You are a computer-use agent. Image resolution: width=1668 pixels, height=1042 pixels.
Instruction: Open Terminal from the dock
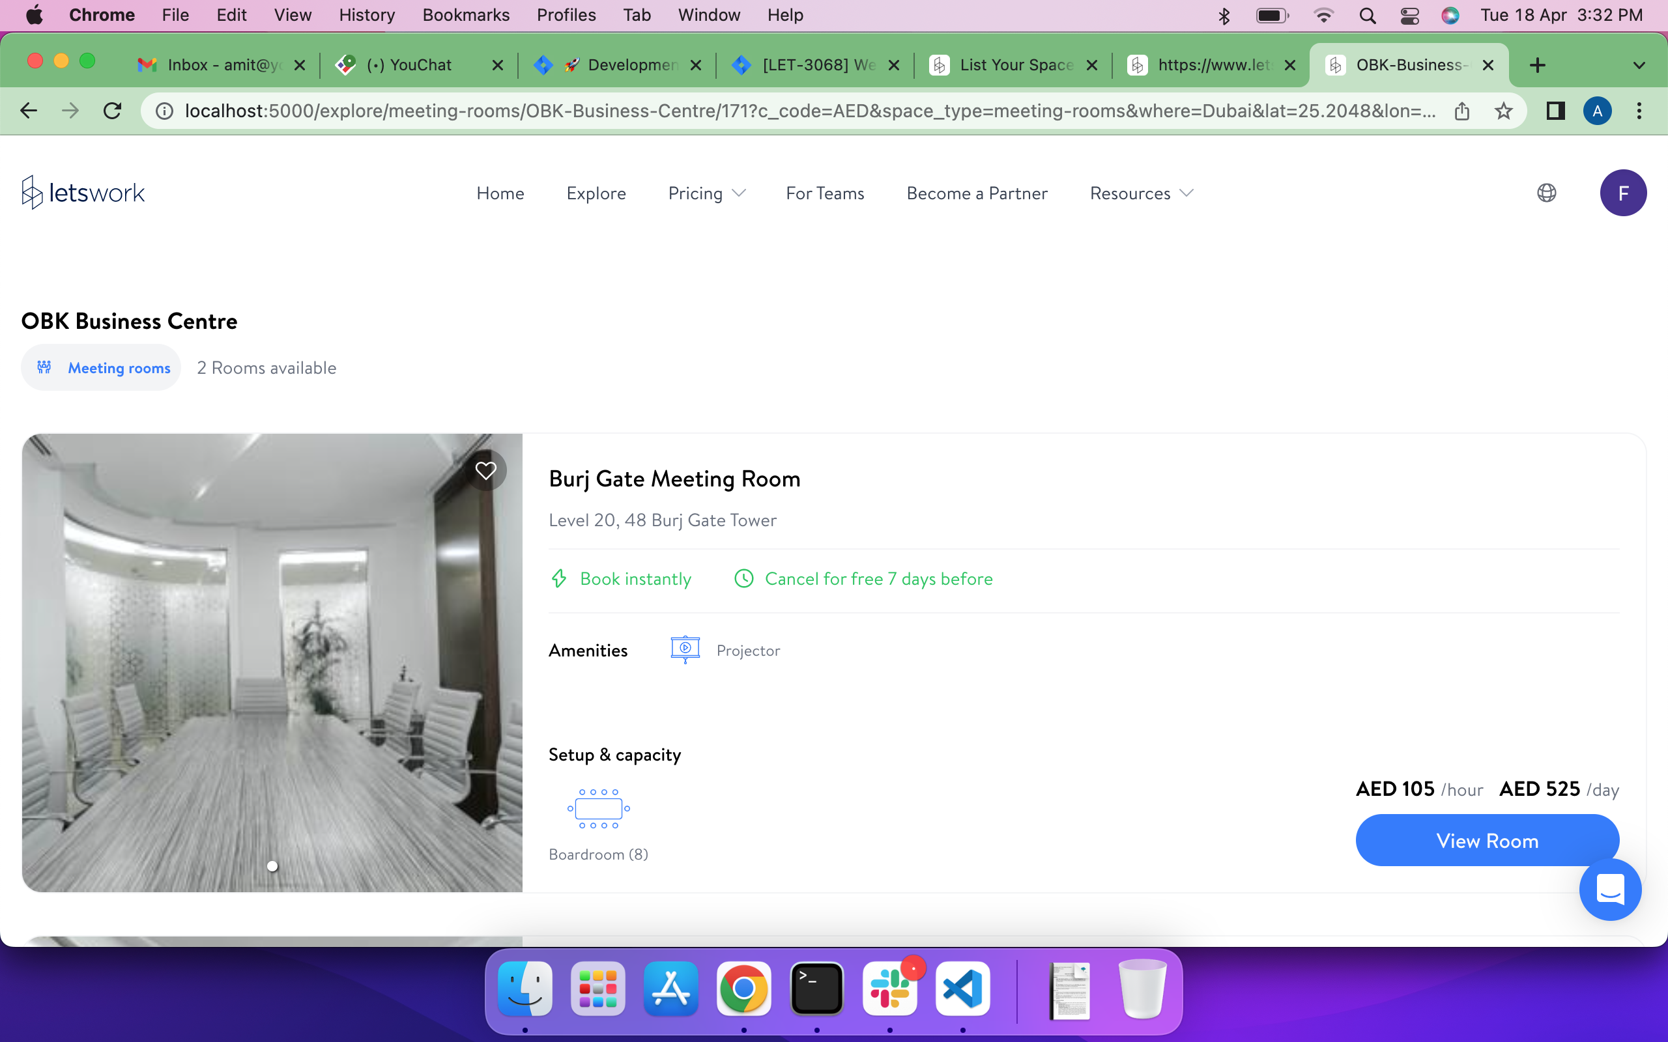[x=817, y=988]
